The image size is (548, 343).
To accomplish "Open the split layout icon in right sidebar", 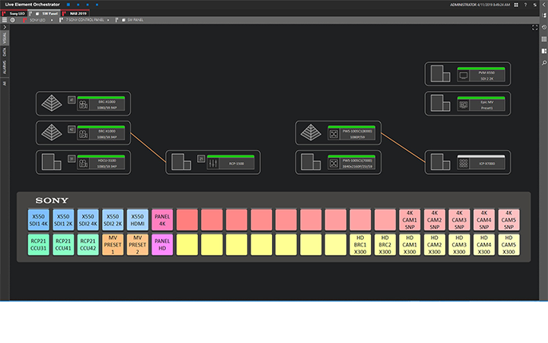I will [544, 51].
